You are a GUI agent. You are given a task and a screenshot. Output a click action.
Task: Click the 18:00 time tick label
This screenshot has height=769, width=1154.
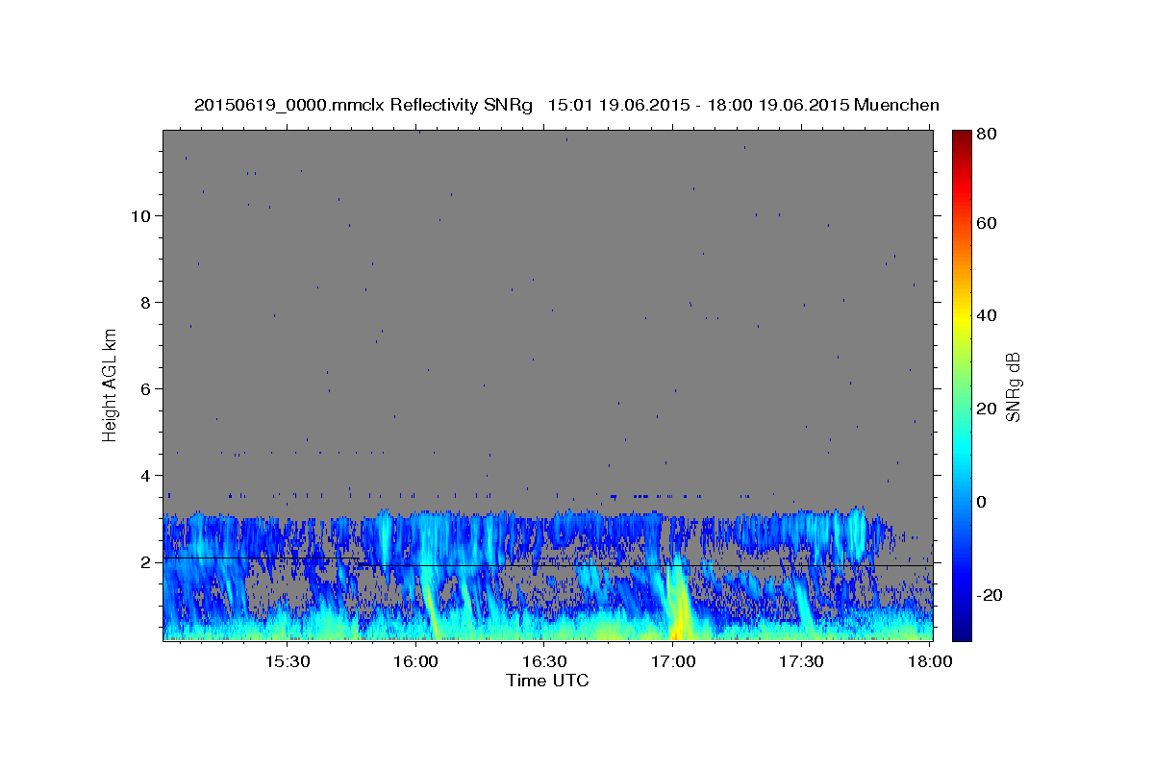(x=930, y=661)
